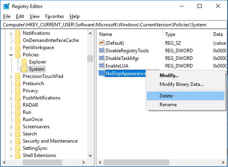Click the Explorer folder icon under Policies
Viewport: 228px width, 167px height.
(x=24, y=62)
